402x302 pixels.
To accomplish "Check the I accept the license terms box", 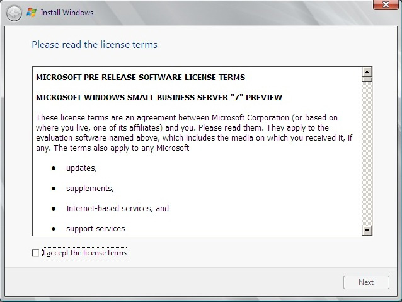I will (x=35, y=253).
